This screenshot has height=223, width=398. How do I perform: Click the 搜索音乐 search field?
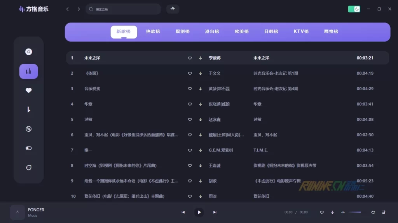124,9
